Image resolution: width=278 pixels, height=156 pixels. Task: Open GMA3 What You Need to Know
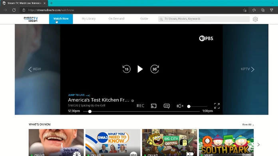113,142
